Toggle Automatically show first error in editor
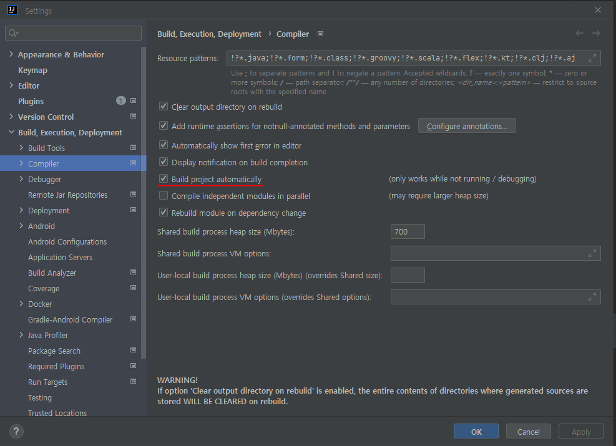616x446 pixels. [164, 145]
